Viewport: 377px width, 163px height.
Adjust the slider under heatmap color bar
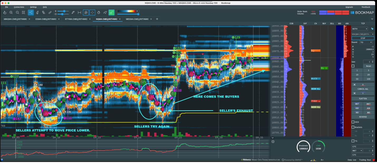click(x=128, y=14)
